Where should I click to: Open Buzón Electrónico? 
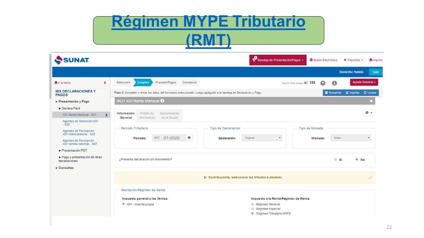pyautogui.click(x=324, y=60)
